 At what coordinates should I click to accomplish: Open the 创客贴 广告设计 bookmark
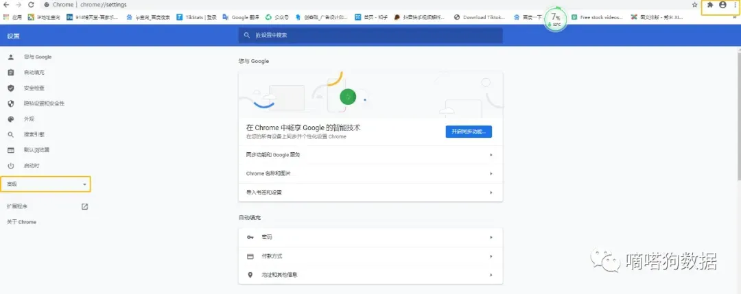(322, 17)
